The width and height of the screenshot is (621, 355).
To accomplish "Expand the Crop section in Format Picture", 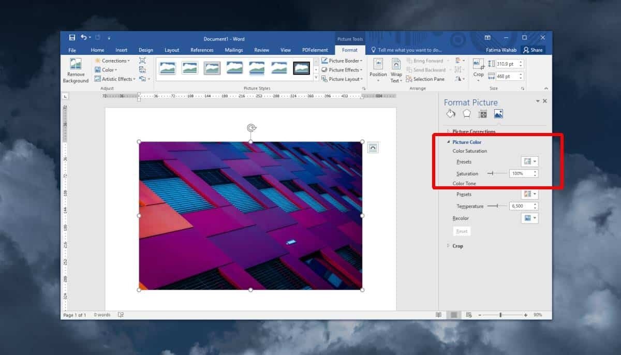I will coord(457,246).
